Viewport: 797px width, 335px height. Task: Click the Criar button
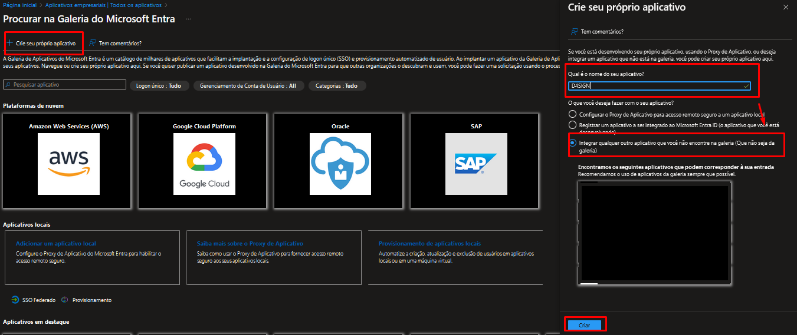point(584,325)
